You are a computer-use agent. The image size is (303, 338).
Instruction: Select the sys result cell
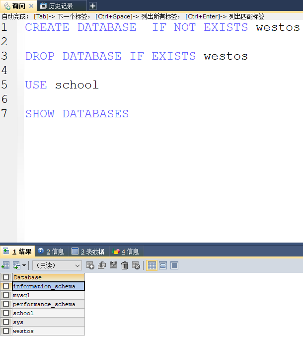49,322
